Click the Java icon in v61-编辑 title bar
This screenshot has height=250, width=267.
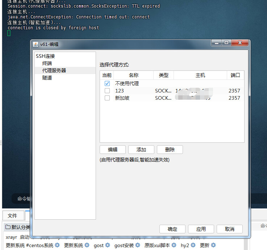36,44
